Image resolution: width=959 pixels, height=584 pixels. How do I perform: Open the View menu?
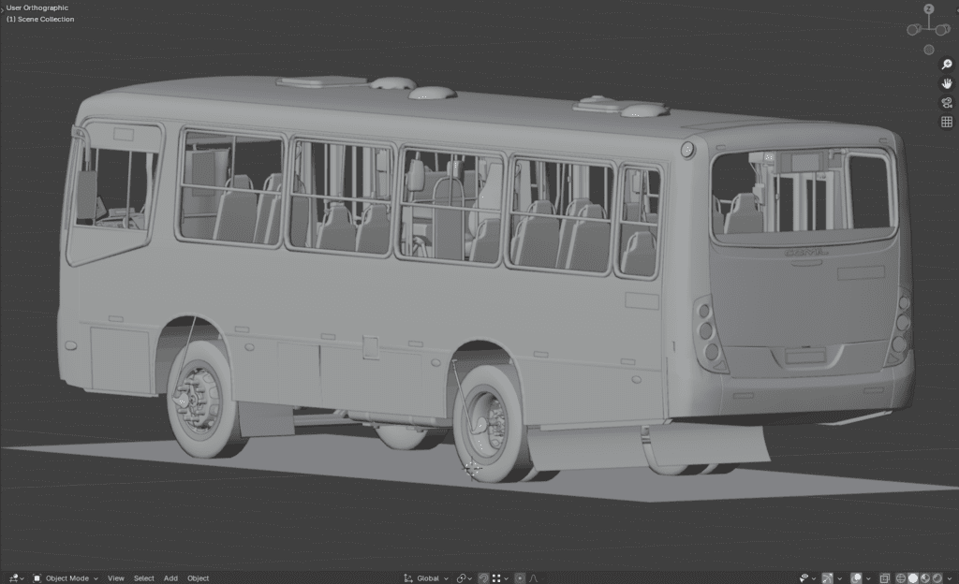(x=115, y=578)
